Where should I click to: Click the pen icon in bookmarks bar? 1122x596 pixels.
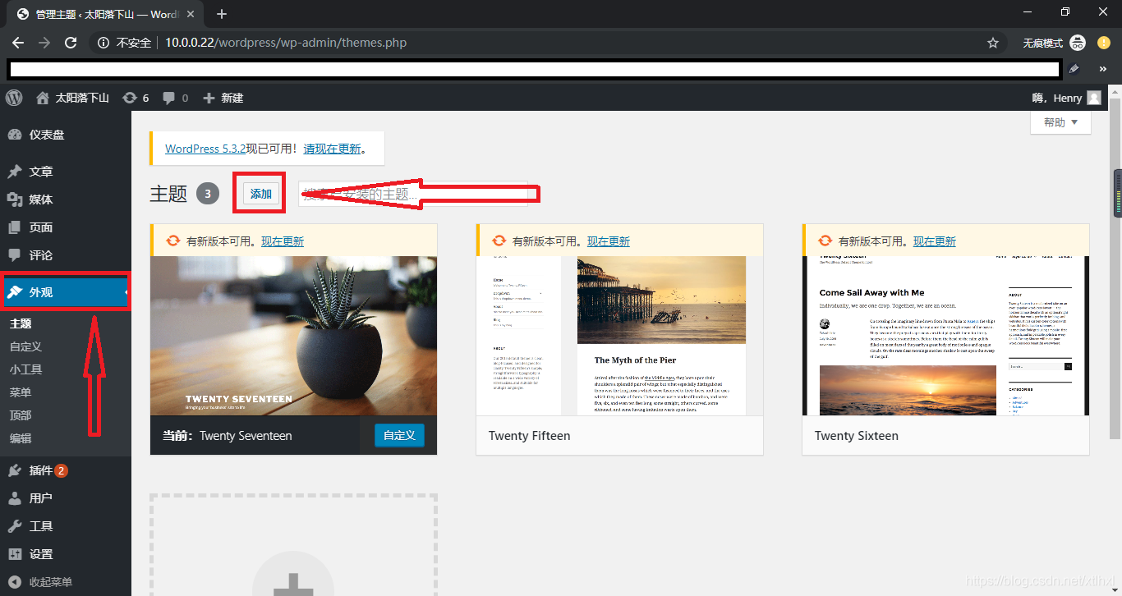tap(1074, 70)
